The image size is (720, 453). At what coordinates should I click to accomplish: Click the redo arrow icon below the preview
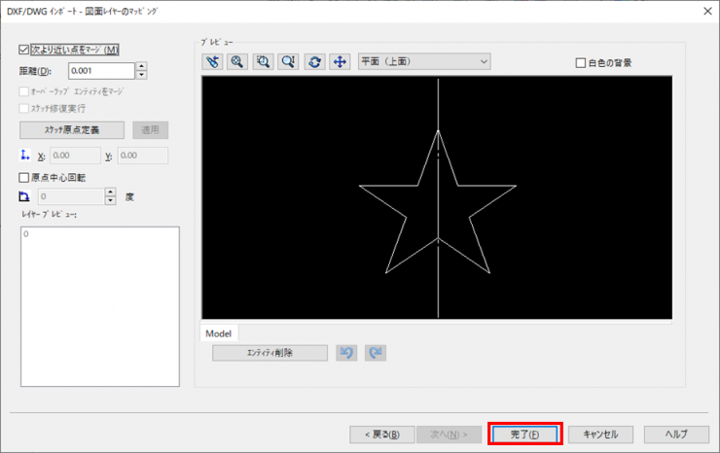[x=376, y=353]
